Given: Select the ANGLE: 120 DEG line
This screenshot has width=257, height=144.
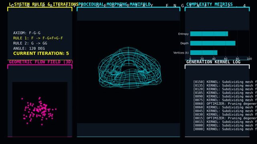Looking at the screenshot, I should coord(29,48).
